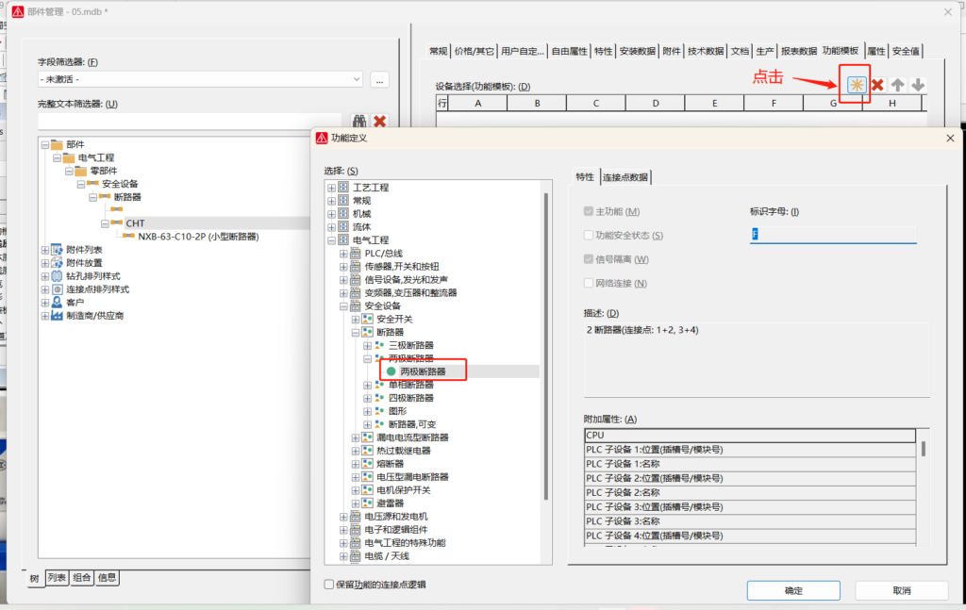Enable 保留功能的连接点逻辑 checkbox
Screen dimensions: 966x610
328,585
